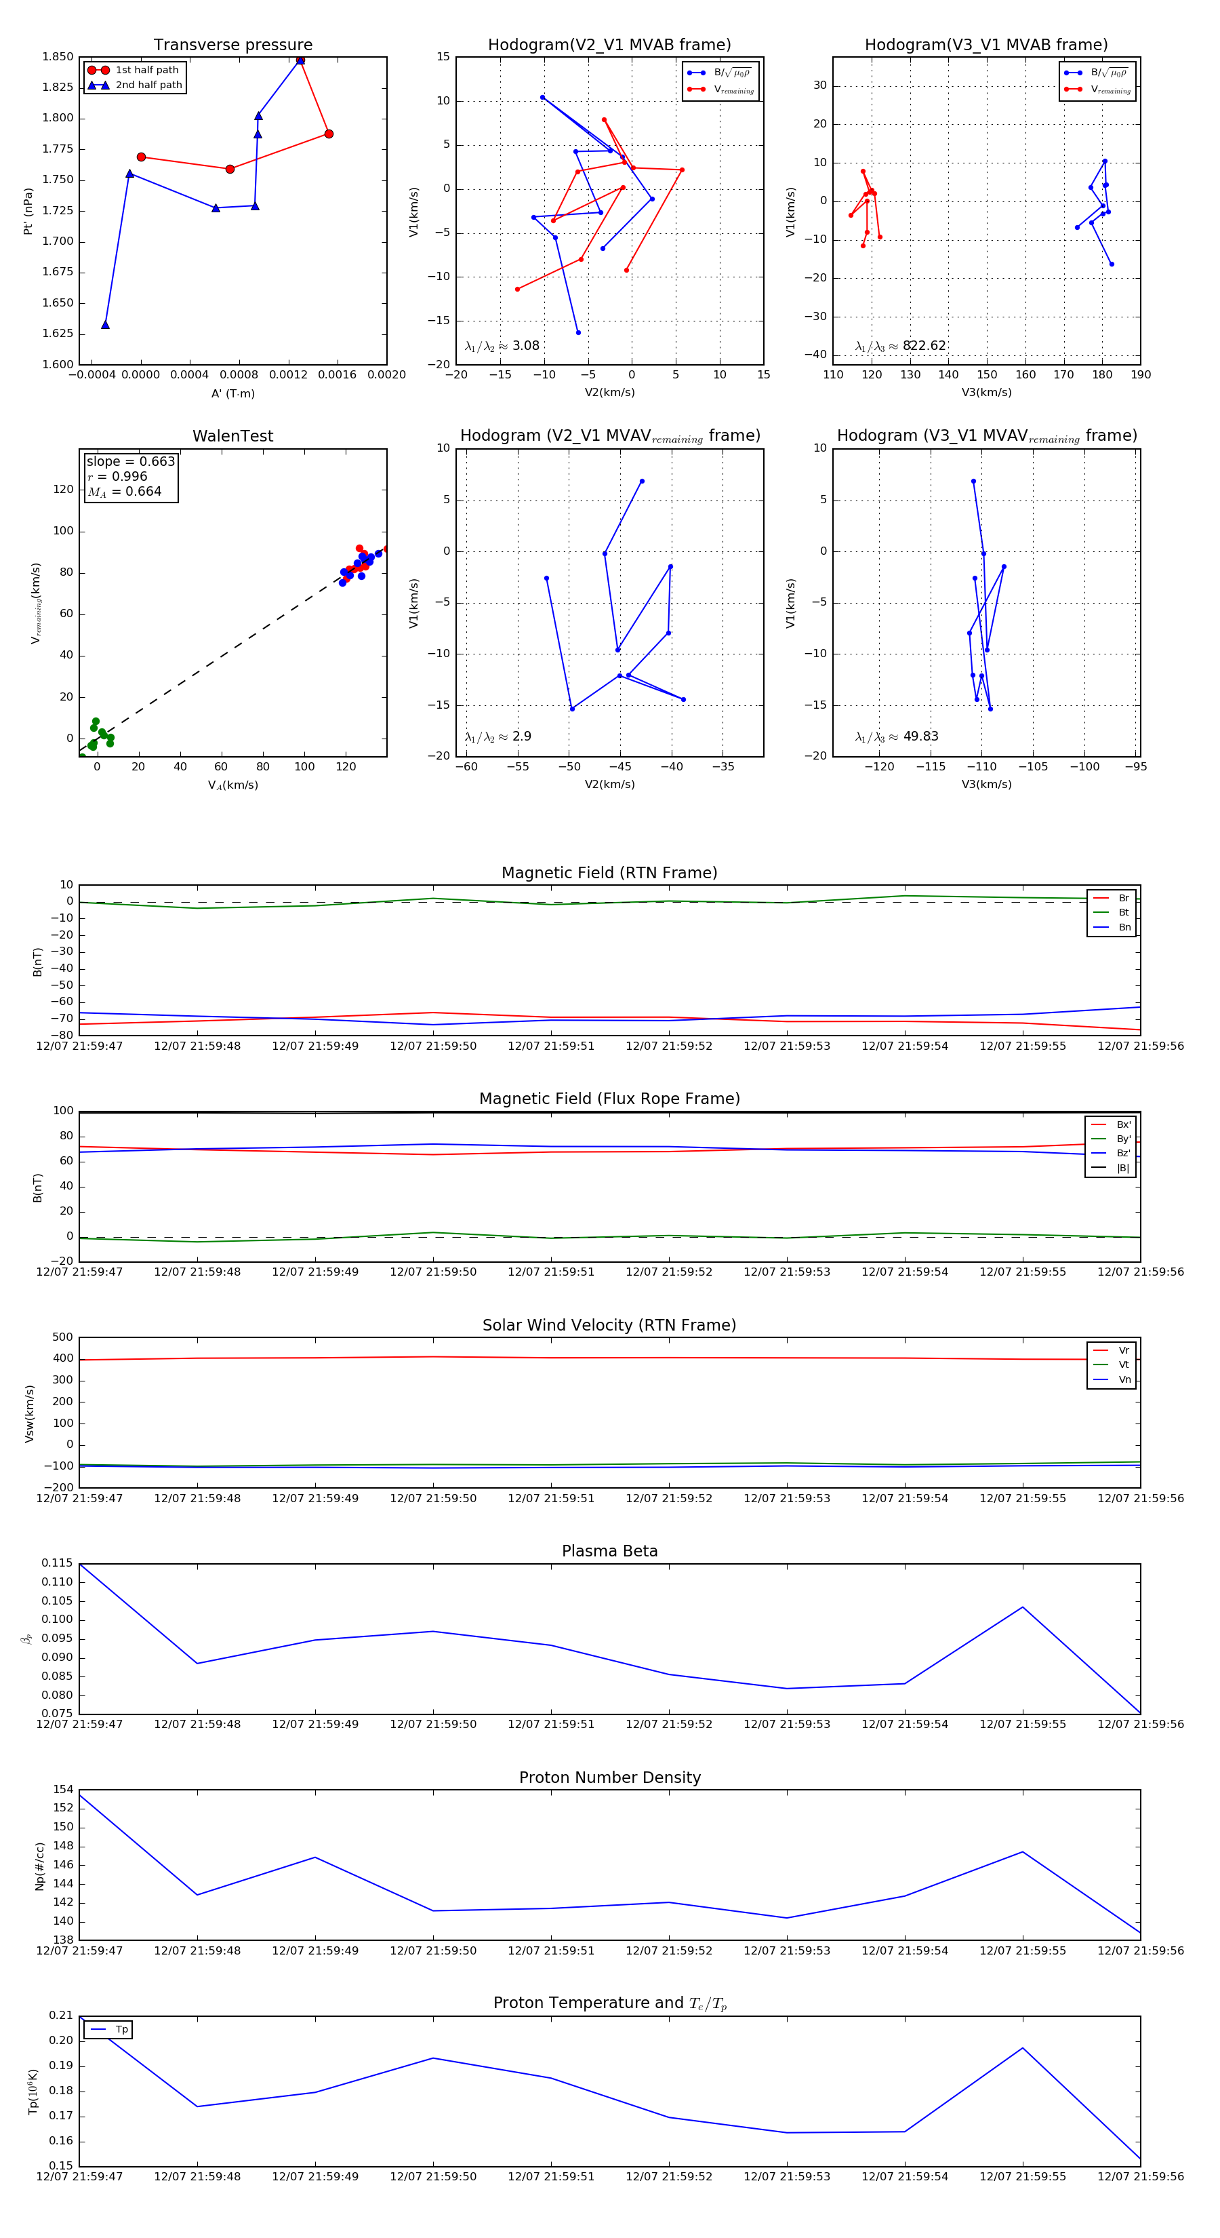The height and width of the screenshot is (2238, 1220).
Task: Click the 'Solar Wind Velocity (RTN Frame)' title
Action: pyautogui.click(x=609, y=1326)
